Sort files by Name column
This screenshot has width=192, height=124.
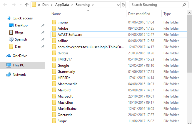[x=56, y=14]
